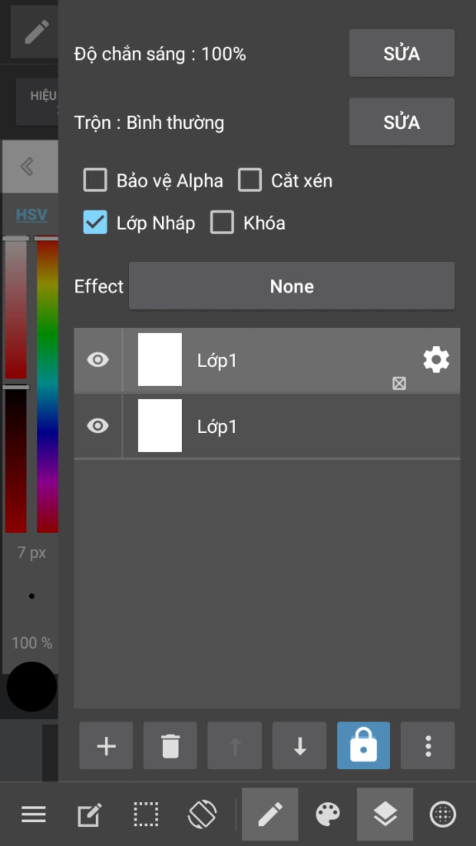Click the rainbow hue slider bar

pos(47,386)
